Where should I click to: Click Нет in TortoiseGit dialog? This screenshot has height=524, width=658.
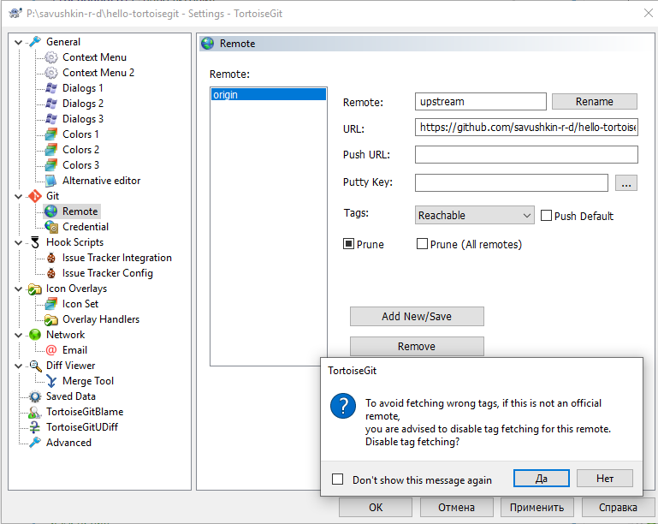coord(605,479)
